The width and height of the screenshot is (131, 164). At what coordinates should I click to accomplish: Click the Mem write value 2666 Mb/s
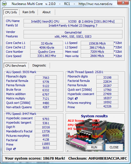(x=97, y=56)
